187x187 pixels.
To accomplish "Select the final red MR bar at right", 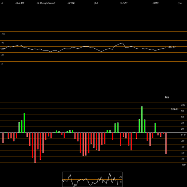I will point(166,143).
